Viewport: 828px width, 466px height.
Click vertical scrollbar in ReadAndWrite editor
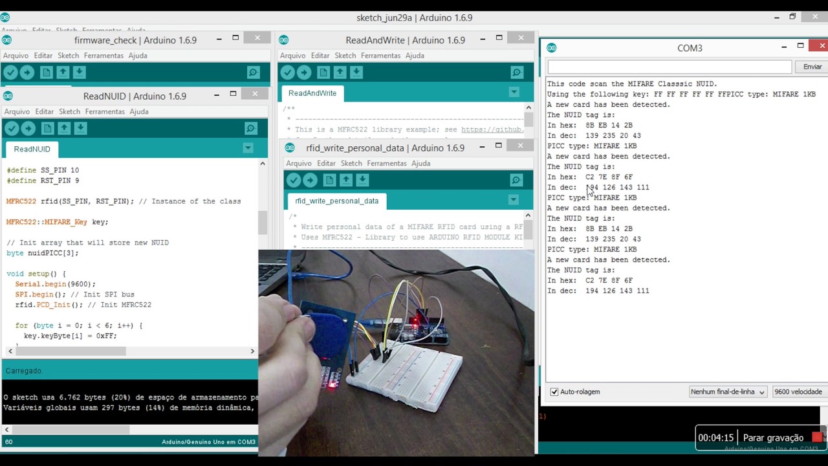pyautogui.click(x=528, y=120)
